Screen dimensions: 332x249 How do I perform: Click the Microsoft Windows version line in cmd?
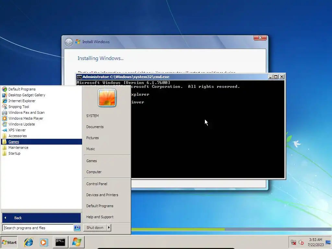[x=123, y=83]
